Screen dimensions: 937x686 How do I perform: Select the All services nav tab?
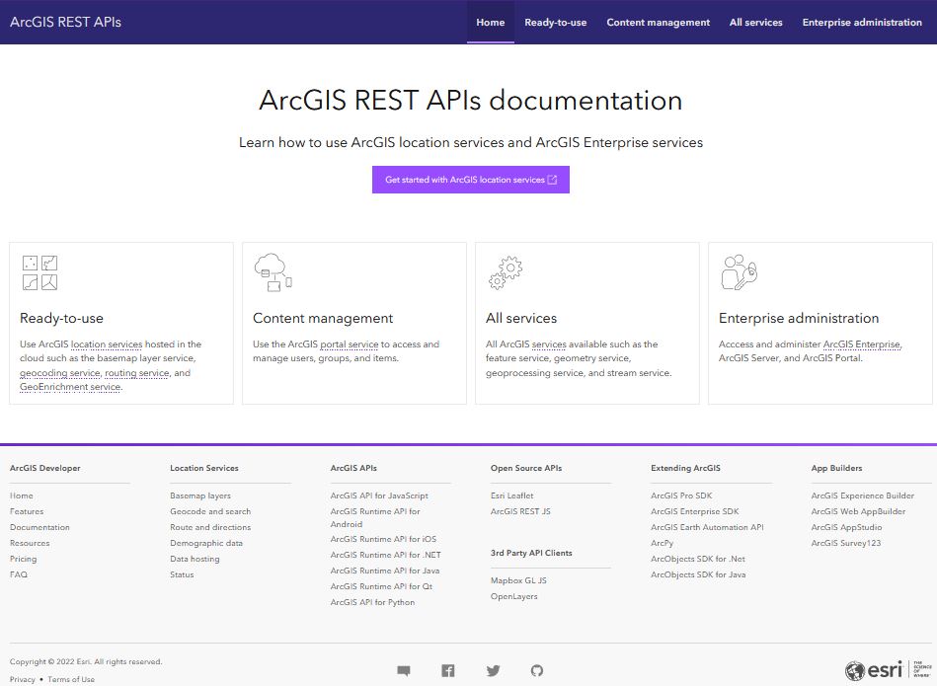pos(755,22)
